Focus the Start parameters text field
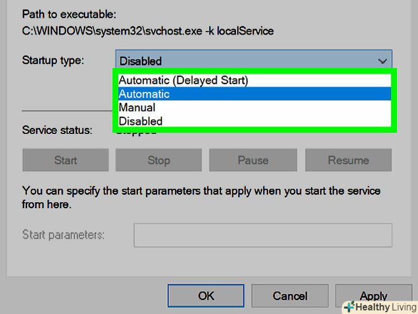The height and width of the screenshot is (314, 418). click(262, 235)
